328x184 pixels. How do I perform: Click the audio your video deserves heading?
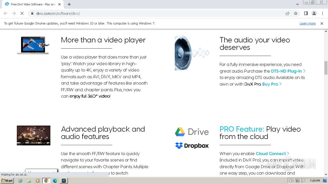point(255,44)
